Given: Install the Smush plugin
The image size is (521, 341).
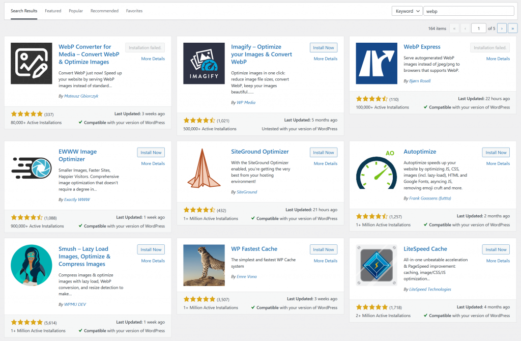Looking at the screenshot, I should [x=151, y=249].
